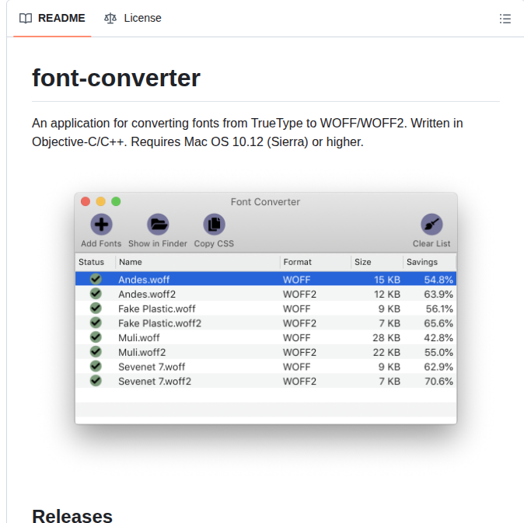Screen dimensions: 524x523
Task: Select Muli.woff in the list
Action: [139, 337]
